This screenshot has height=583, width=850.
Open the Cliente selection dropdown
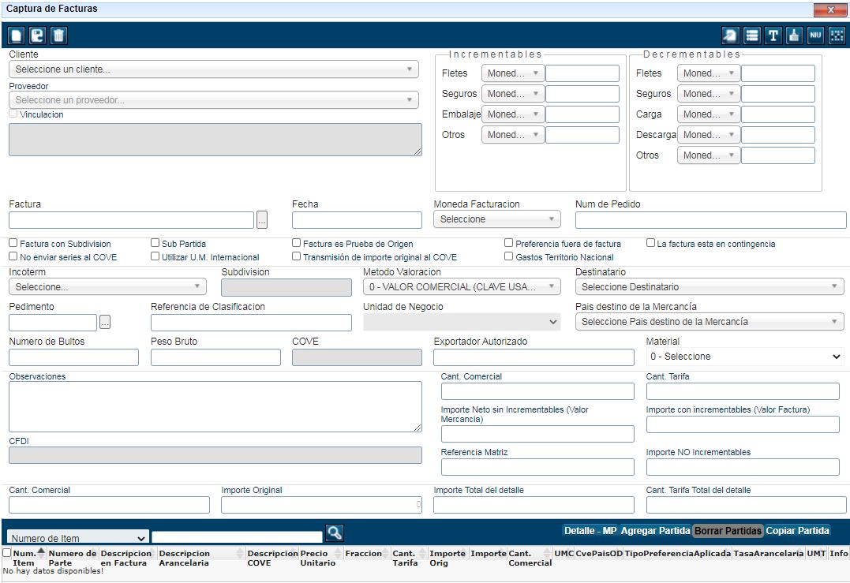coord(213,69)
